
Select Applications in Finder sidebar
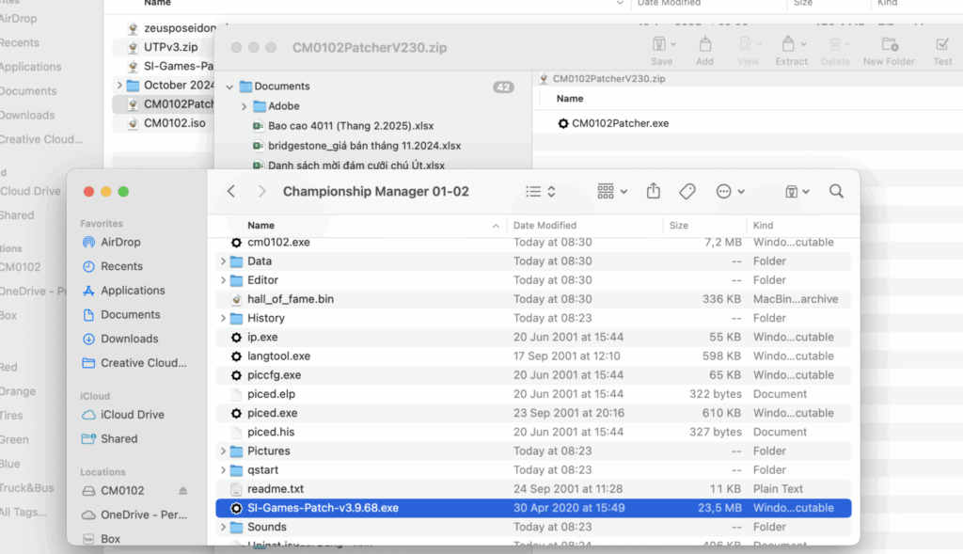(133, 291)
